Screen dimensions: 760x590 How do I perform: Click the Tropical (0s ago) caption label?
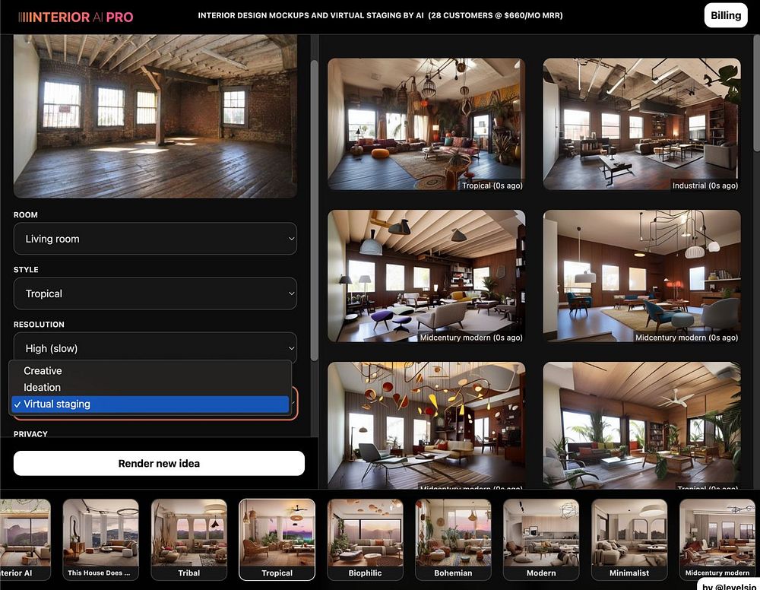point(492,186)
